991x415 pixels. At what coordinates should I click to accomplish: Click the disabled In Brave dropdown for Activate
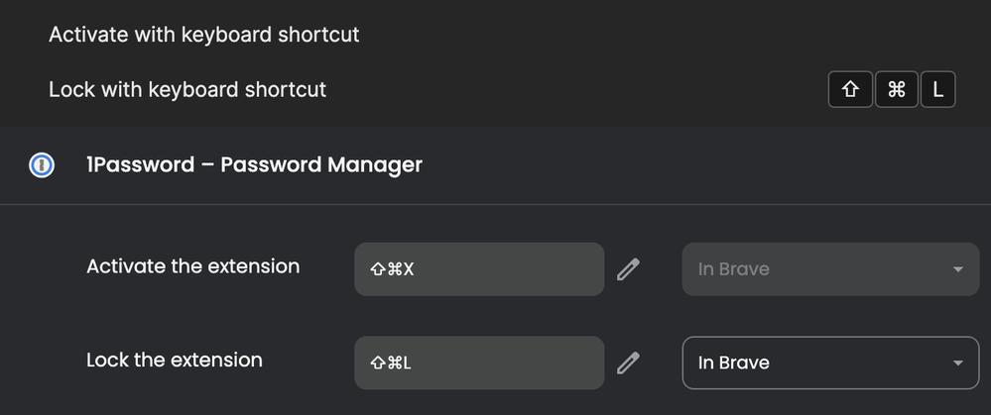coord(813,269)
